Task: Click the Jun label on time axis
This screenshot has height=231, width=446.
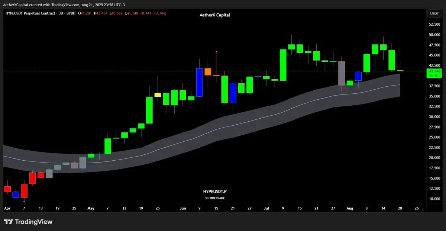Action: click(x=182, y=209)
